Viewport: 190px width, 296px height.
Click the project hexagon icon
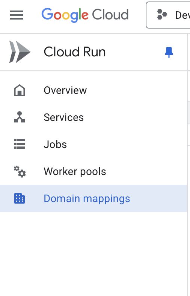[x=162, y=15]
